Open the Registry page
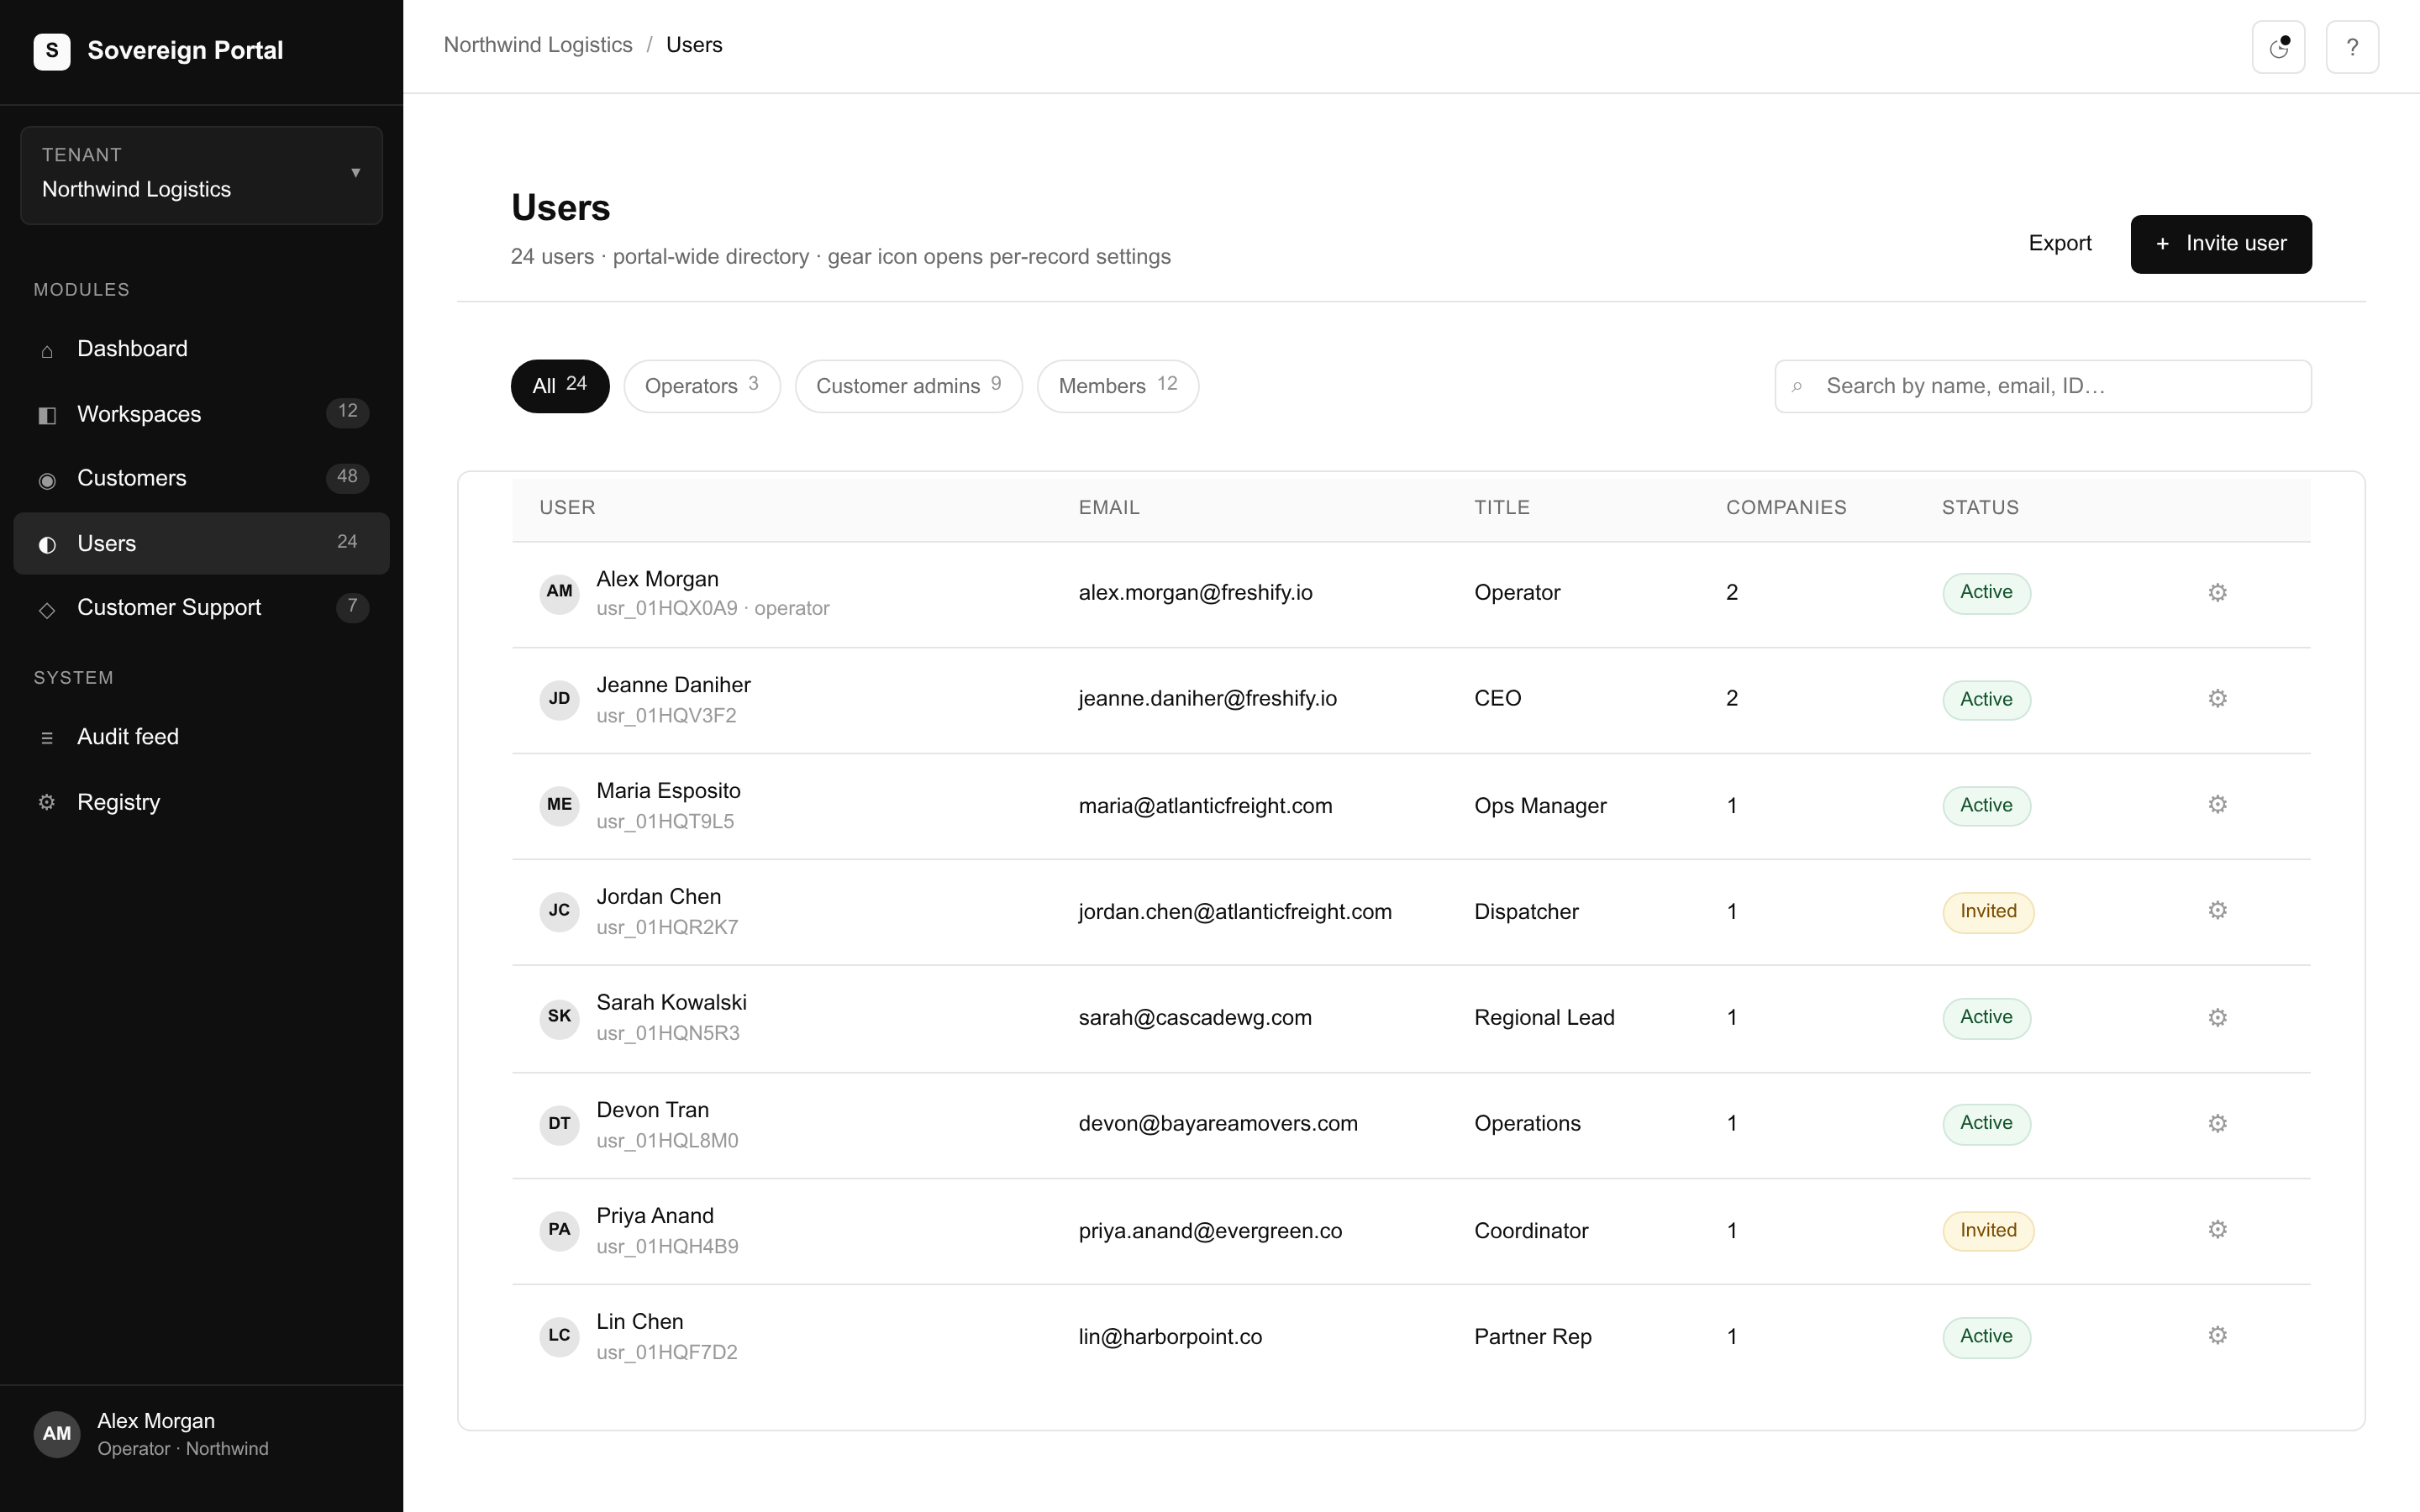This screenshot has width=2420, height=1512. pos(201,802)
